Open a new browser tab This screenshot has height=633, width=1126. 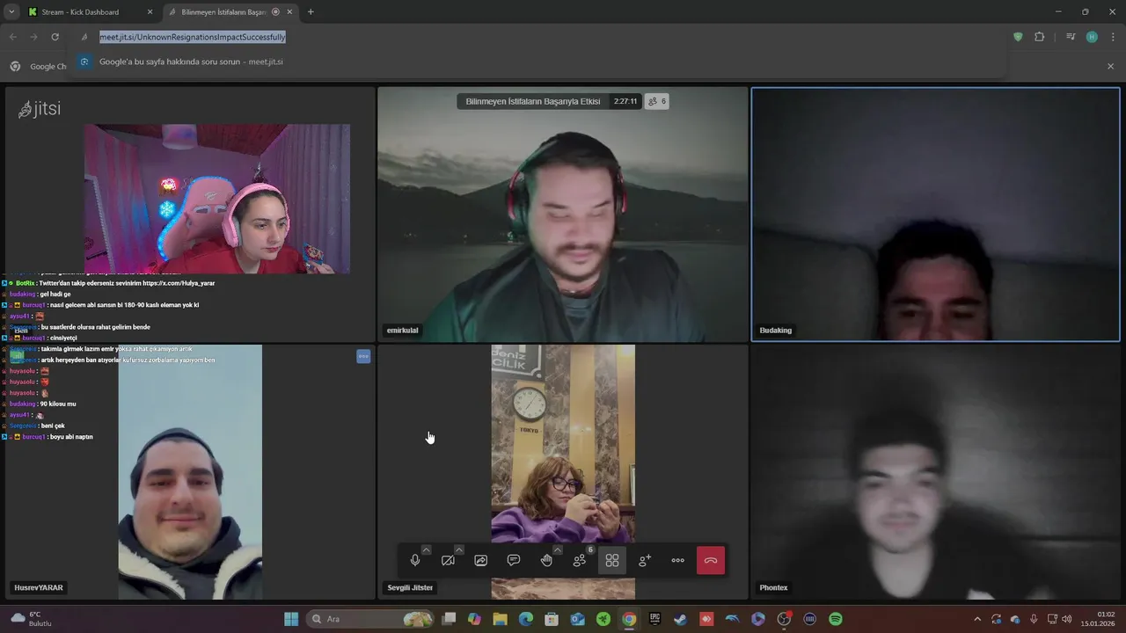(x=311, y=12)
